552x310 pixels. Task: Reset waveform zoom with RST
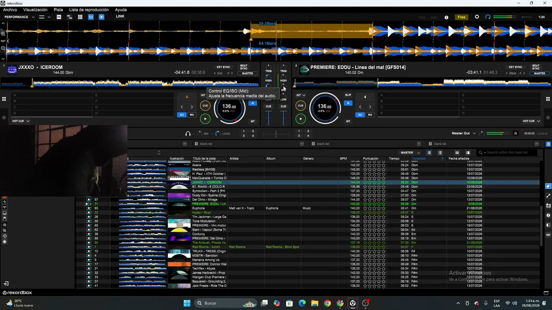point(3,41)
